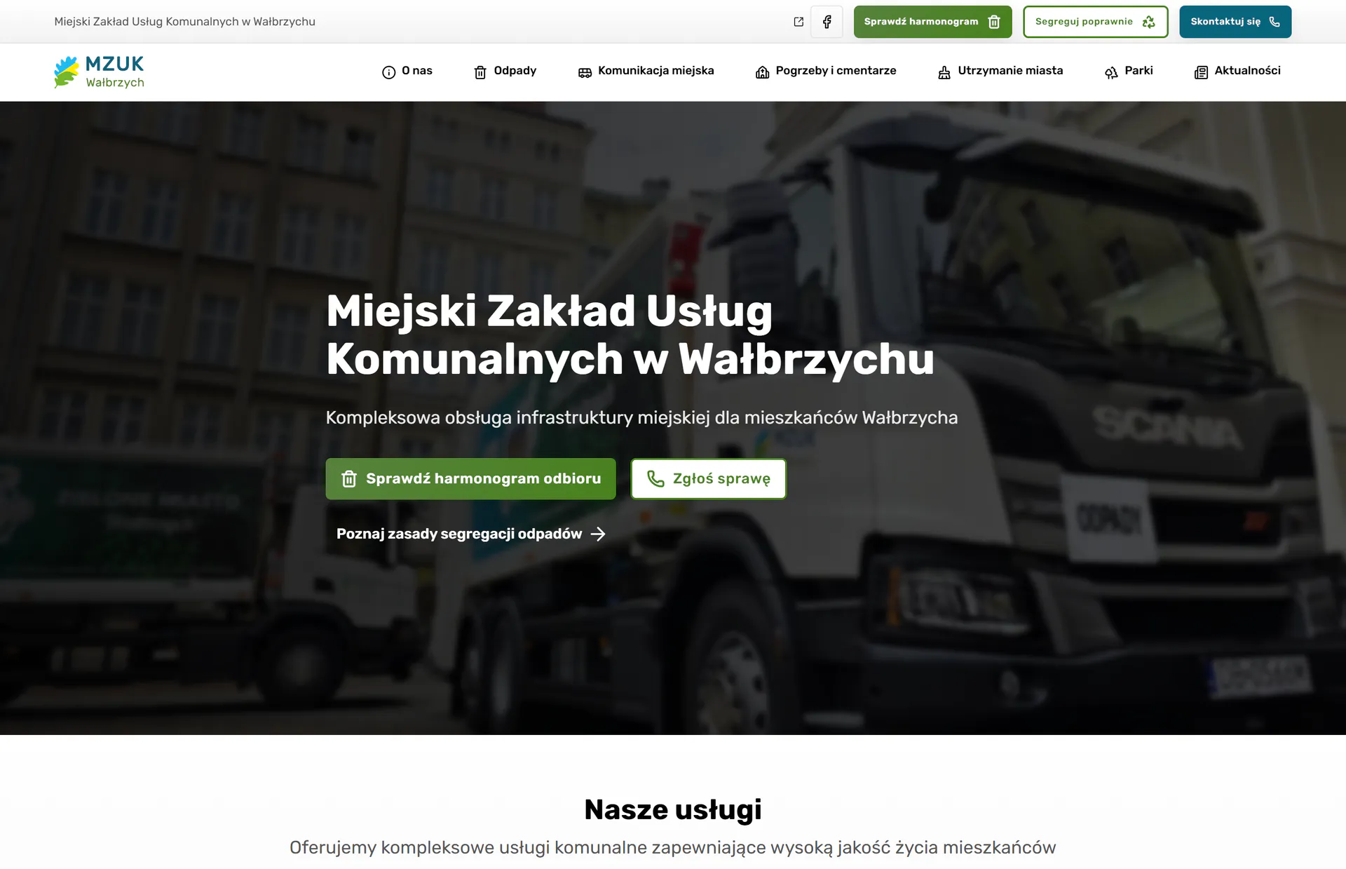1346x869 pixels.
Task: Click the Segreguj poprawnie button
Action: pos(1095,22)
